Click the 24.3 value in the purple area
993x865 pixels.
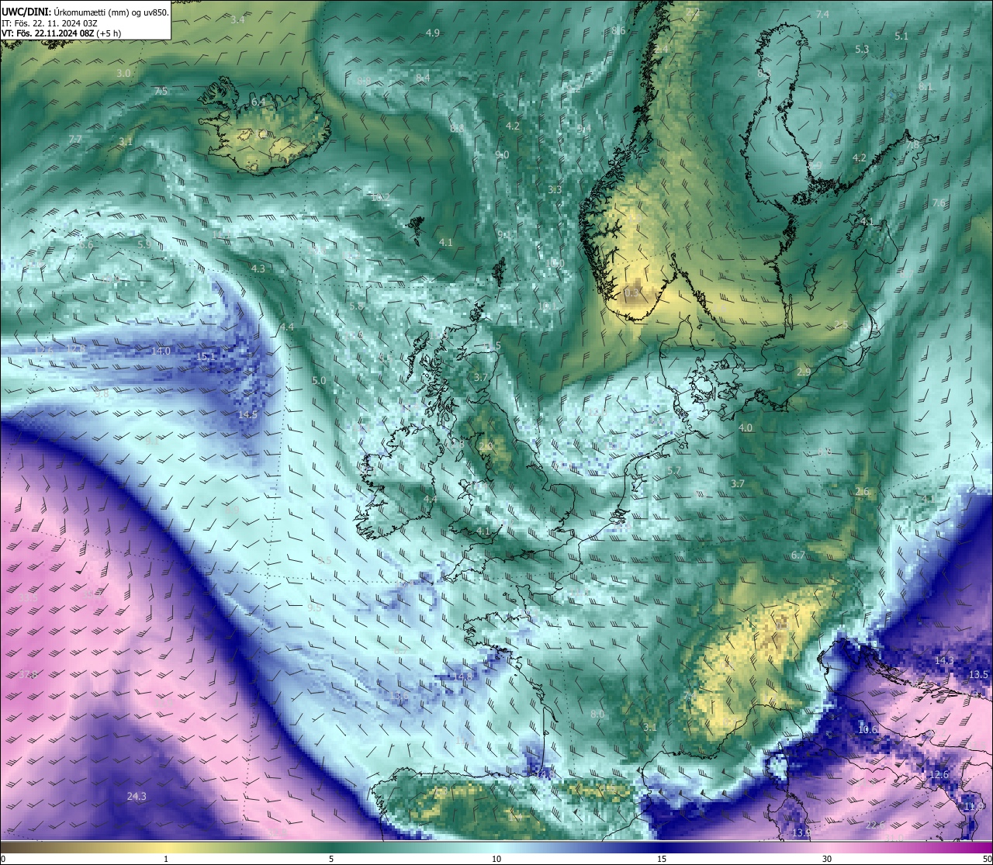tap(137, 796)
